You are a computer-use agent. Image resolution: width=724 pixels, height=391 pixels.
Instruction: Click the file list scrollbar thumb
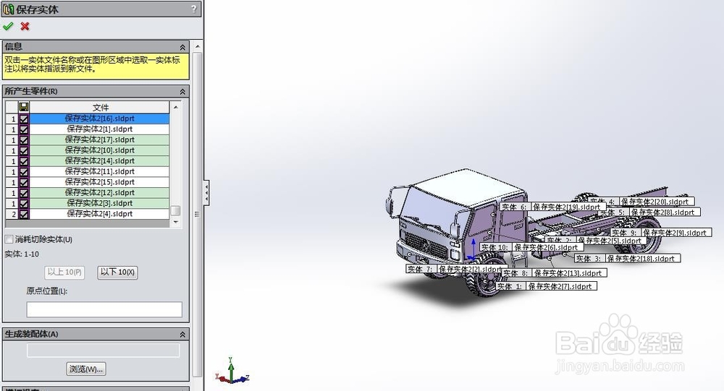coord(175,210)
